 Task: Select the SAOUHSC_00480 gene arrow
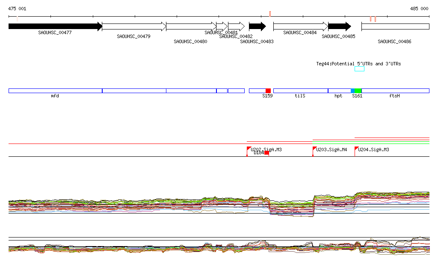coord(191,26)
